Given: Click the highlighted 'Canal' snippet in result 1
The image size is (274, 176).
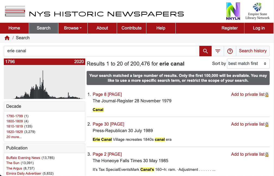Looking at the screenshot, I should click(98, 110).
